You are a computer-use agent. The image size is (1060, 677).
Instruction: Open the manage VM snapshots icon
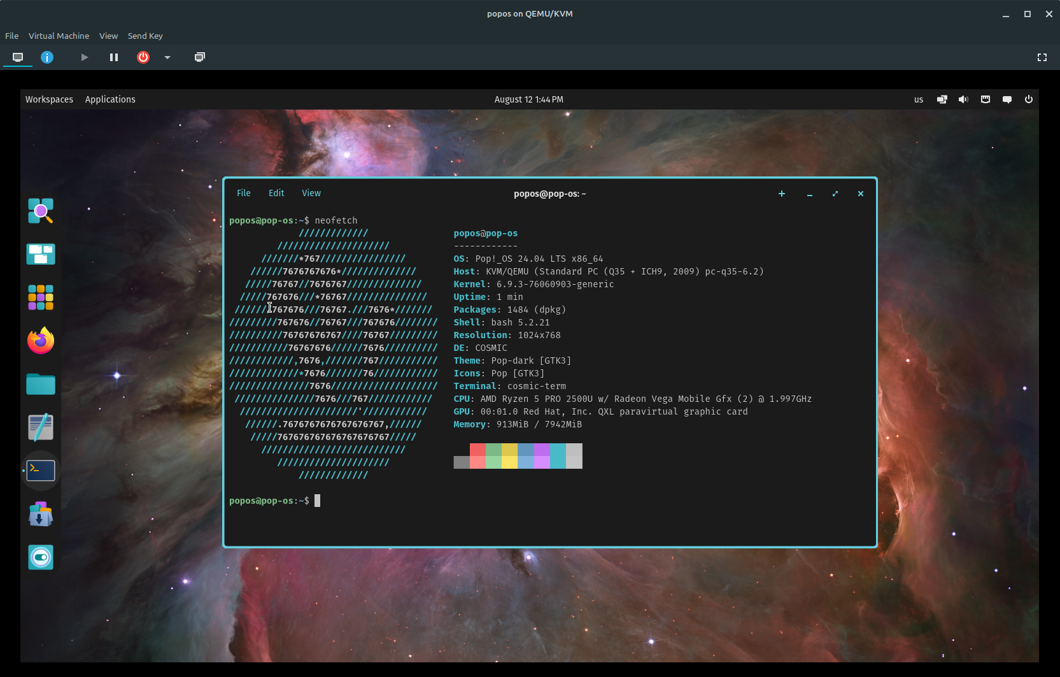[200, 57]
